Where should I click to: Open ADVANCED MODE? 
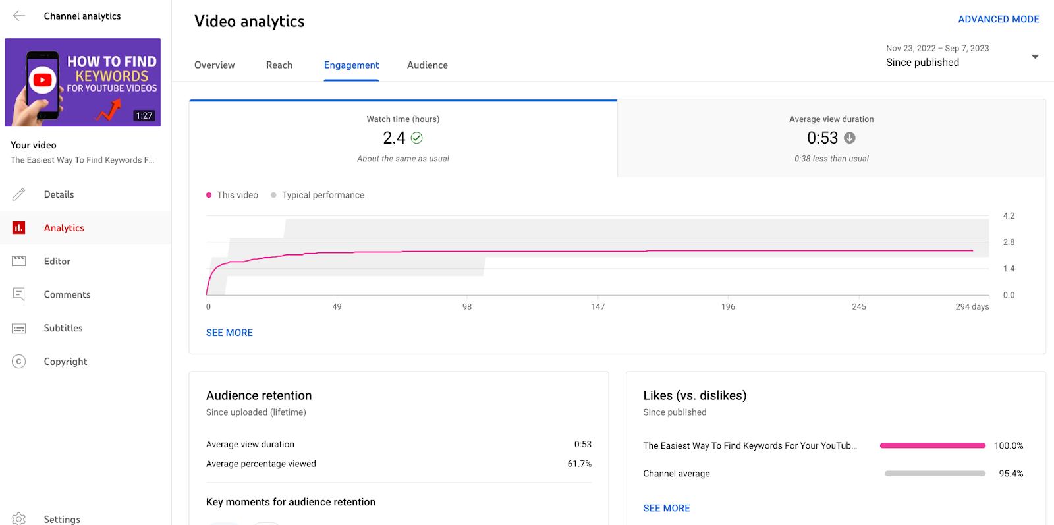coord(999,19)
